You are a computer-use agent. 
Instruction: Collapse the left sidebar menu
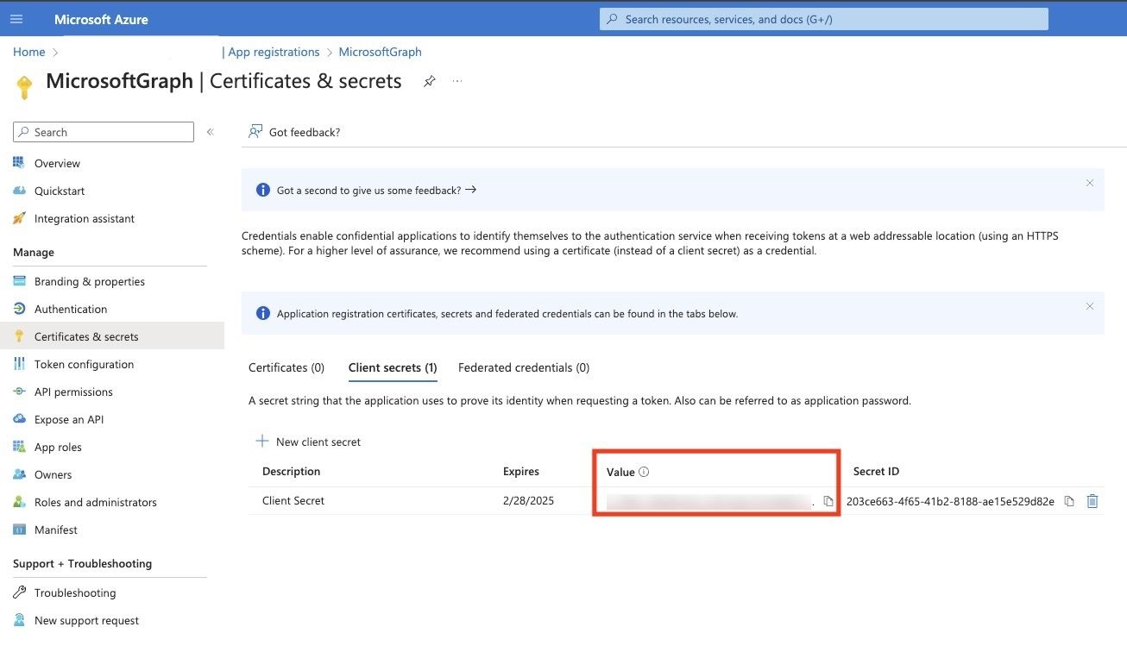tap(211, 132)
